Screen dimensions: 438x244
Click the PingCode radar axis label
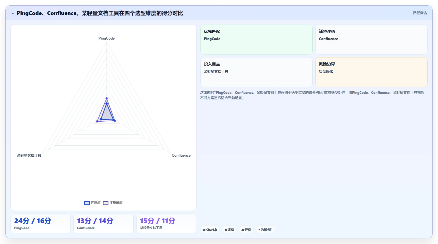(x=106, y=38)
